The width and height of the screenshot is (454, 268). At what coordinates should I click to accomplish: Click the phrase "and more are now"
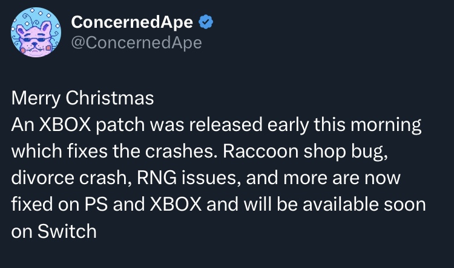click(323, 178)
